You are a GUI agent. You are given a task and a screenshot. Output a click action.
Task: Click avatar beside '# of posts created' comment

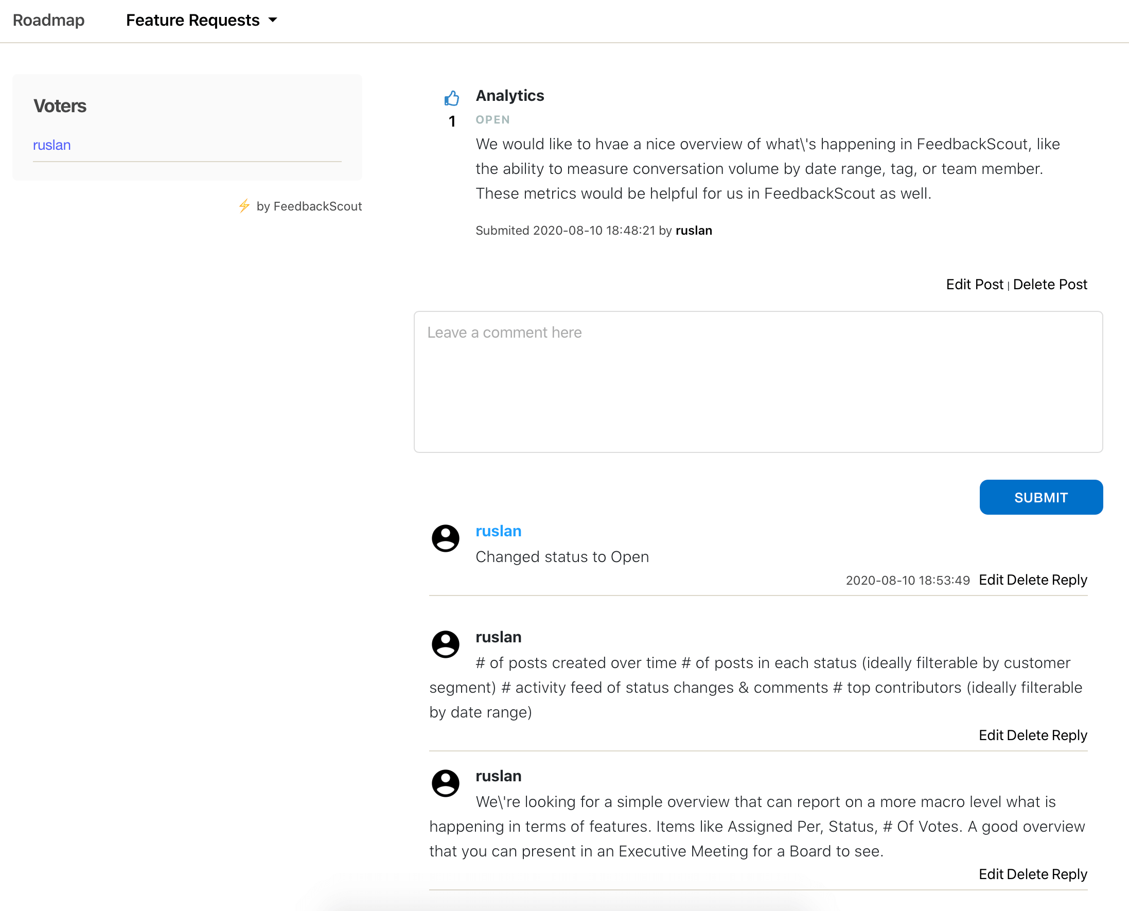pos(446,644)
